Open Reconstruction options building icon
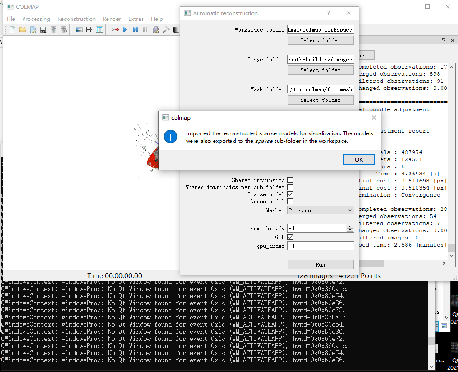The image size is (458, 372). 156,30
